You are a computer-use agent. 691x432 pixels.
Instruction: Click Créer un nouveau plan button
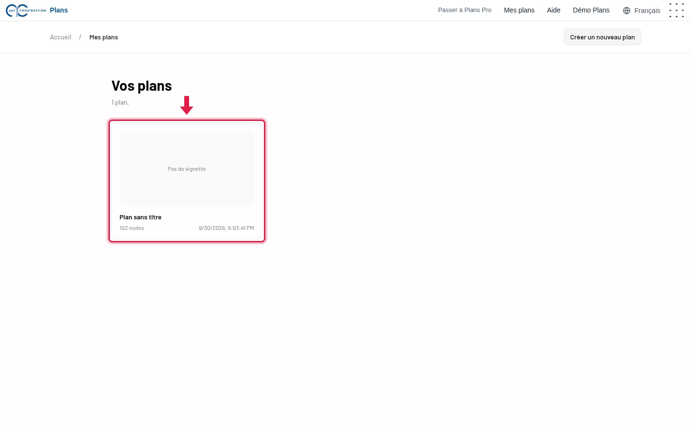[x=602, y=37]
